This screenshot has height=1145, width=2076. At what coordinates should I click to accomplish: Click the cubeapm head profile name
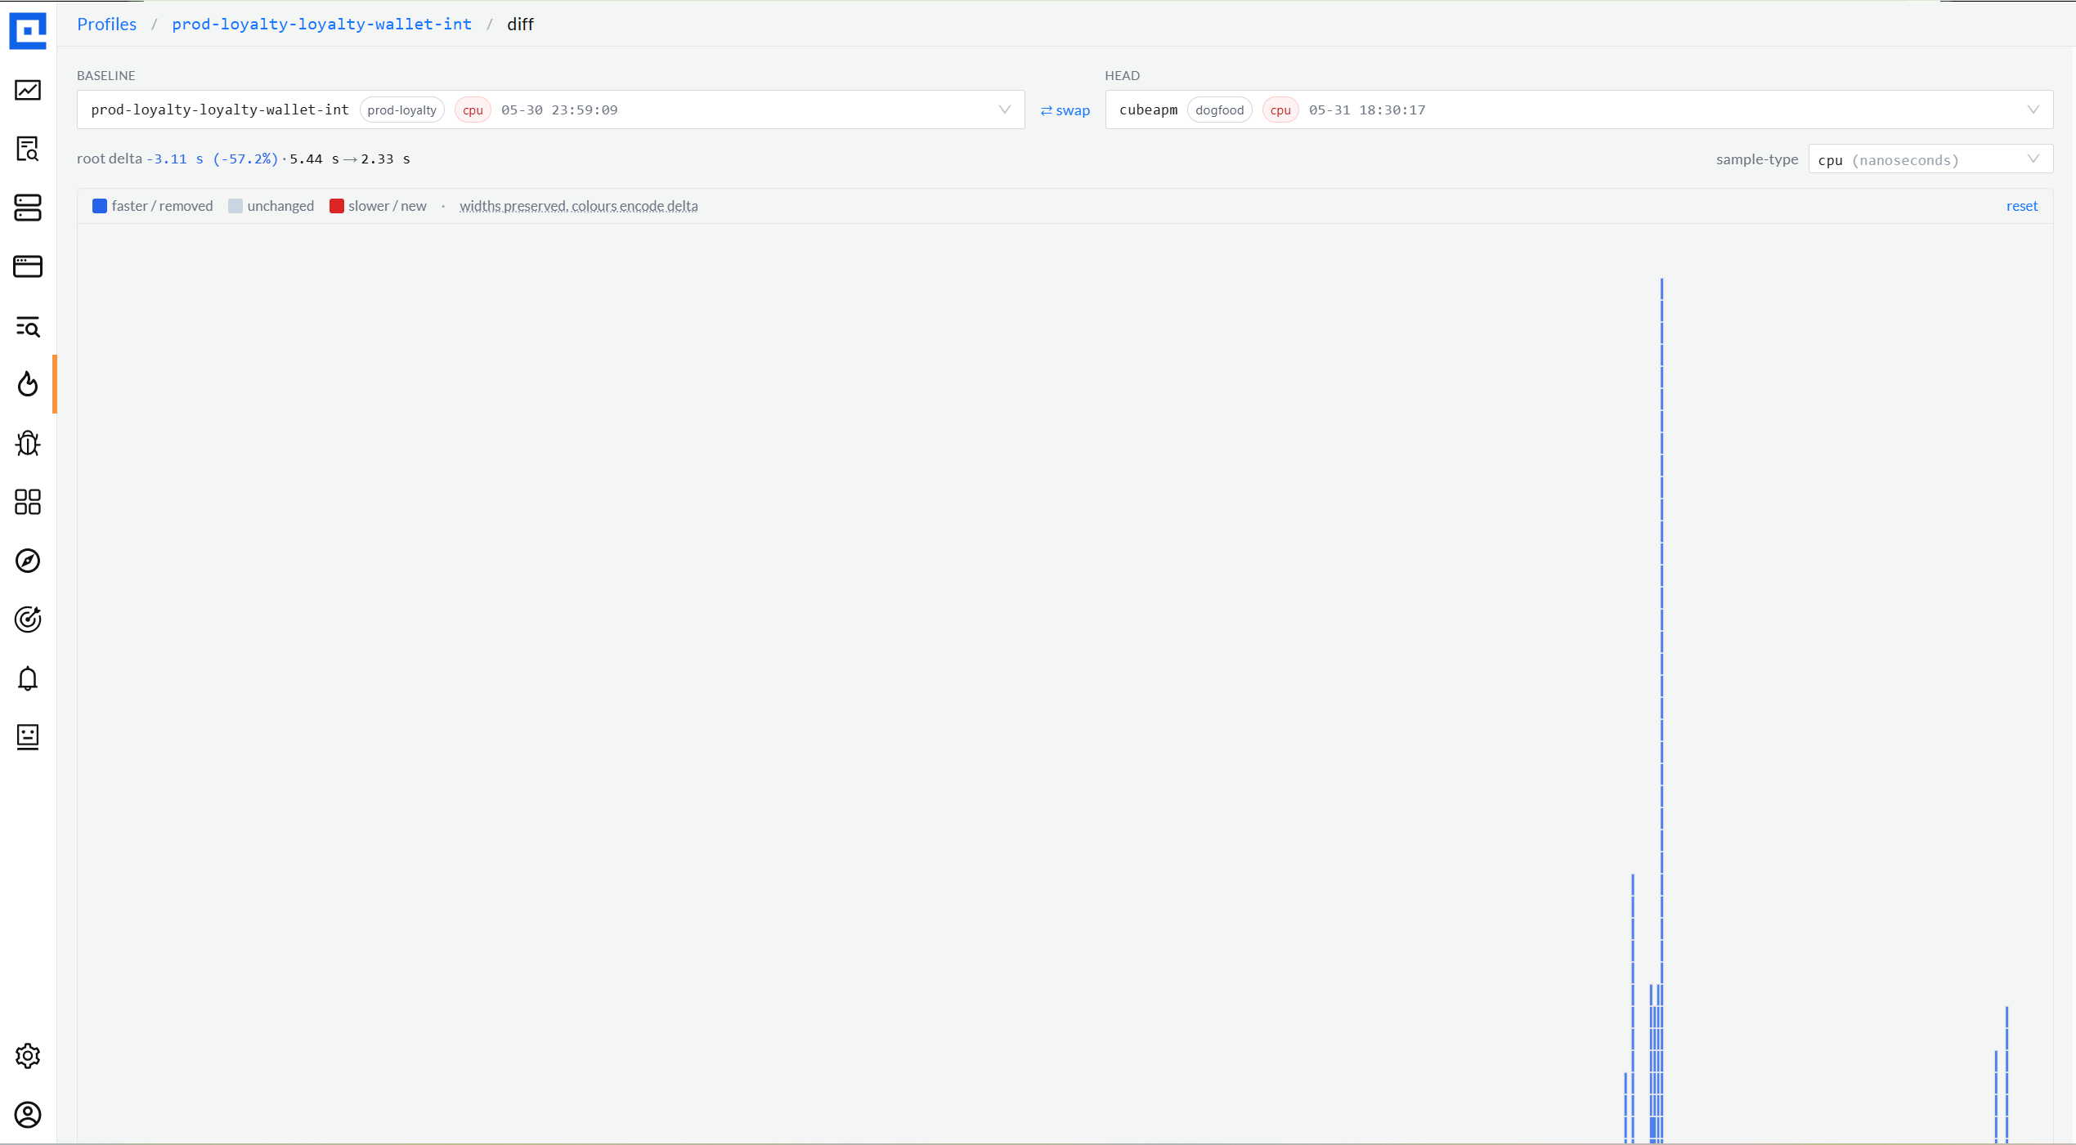tap(1148, 110)
